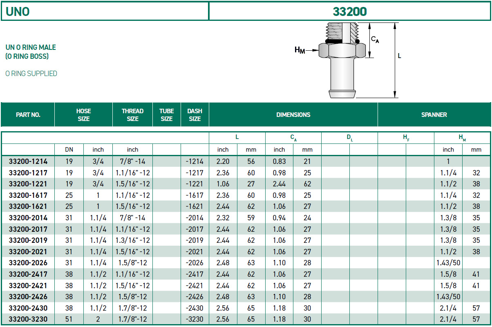Select part number 33200-2430
492x327 pixels.
28,308
